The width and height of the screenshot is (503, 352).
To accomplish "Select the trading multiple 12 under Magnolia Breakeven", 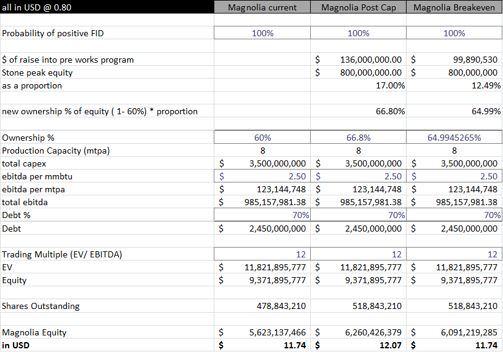I will [x=454, y=254].
